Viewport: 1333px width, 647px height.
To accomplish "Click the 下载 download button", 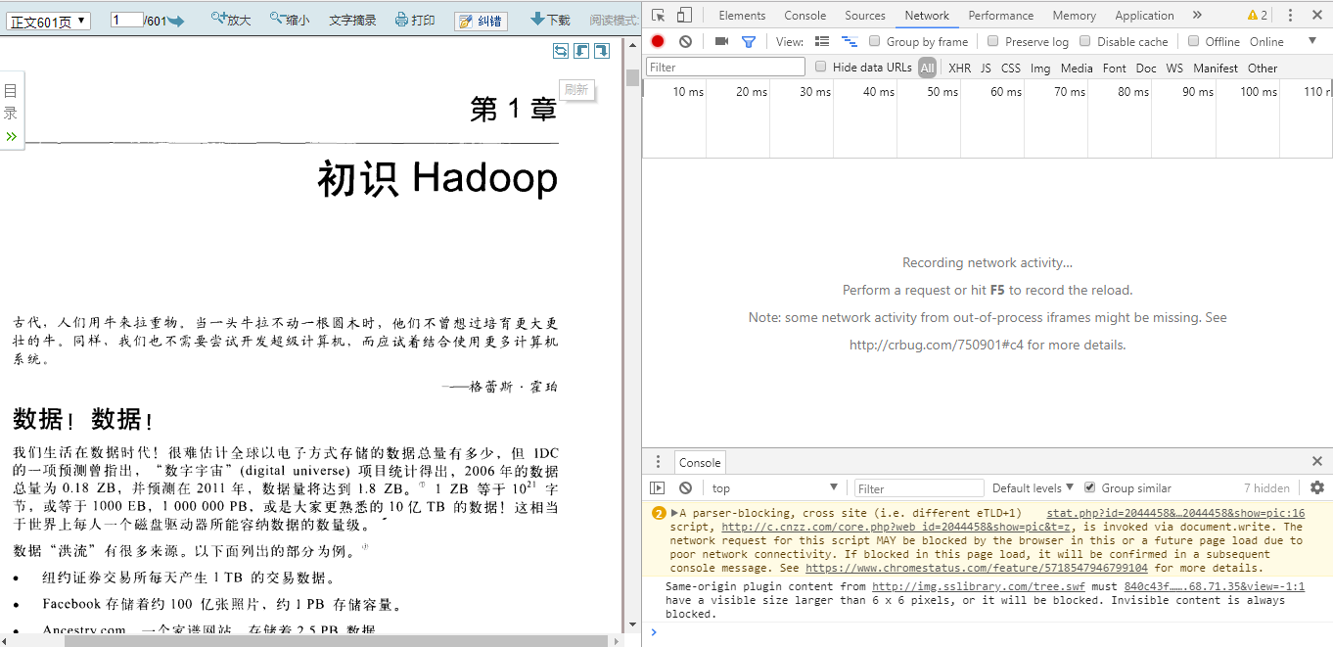I will point(550,20).
